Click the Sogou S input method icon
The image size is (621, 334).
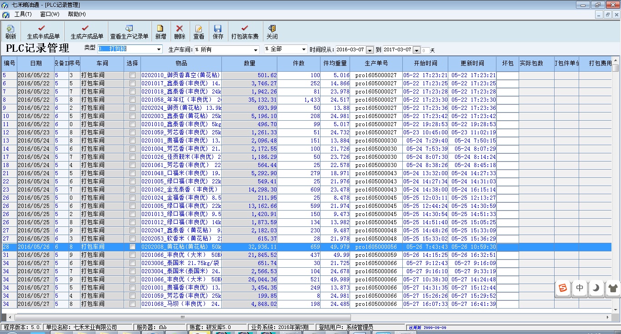[x=563, y=288]
